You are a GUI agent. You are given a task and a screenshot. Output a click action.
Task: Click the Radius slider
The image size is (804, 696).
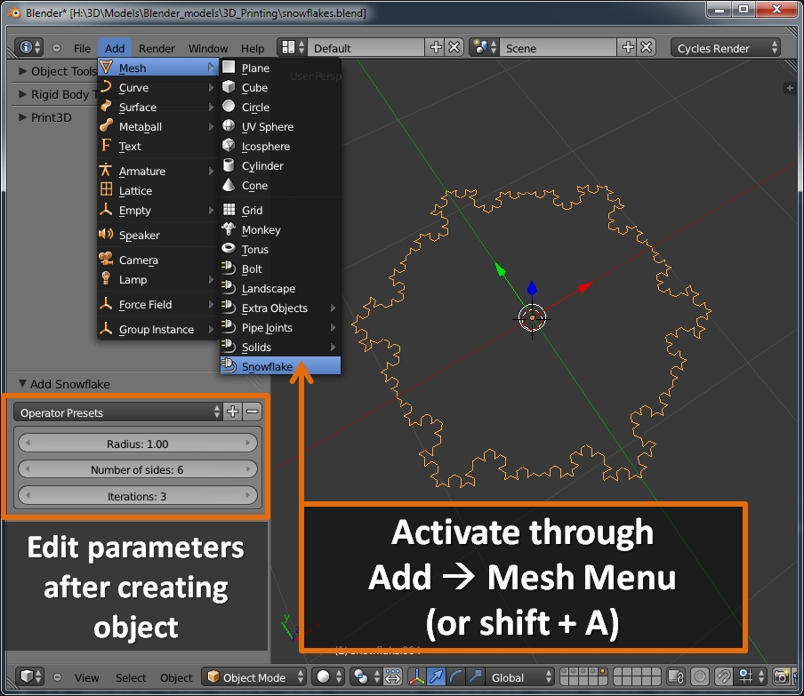138,444
